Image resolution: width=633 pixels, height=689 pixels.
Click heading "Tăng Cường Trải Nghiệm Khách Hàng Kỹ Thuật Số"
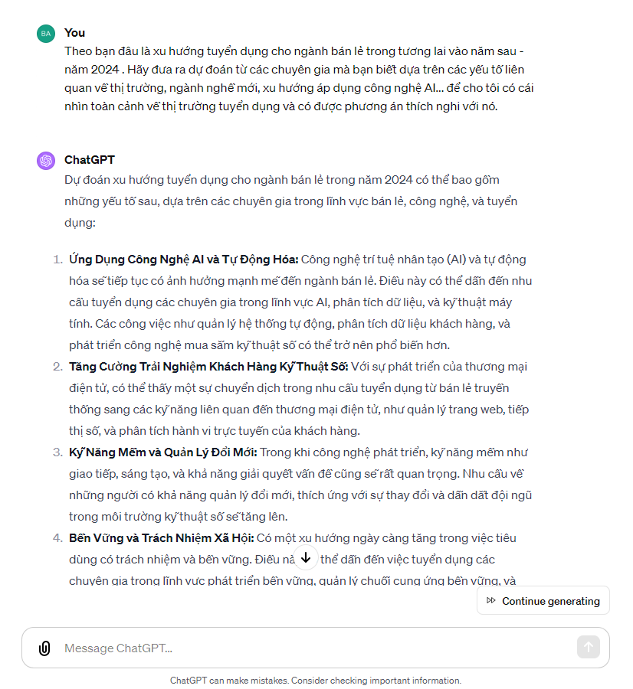(x=208, y=367)
